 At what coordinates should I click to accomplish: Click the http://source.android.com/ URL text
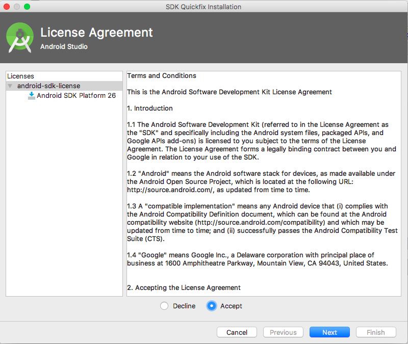pyautogui.click(x=171, y=190)
